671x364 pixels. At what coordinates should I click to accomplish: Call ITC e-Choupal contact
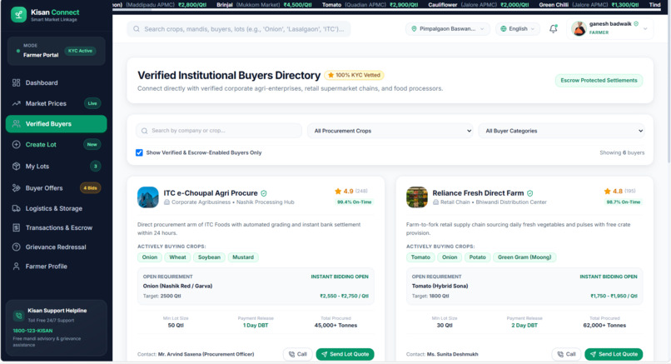297,354
